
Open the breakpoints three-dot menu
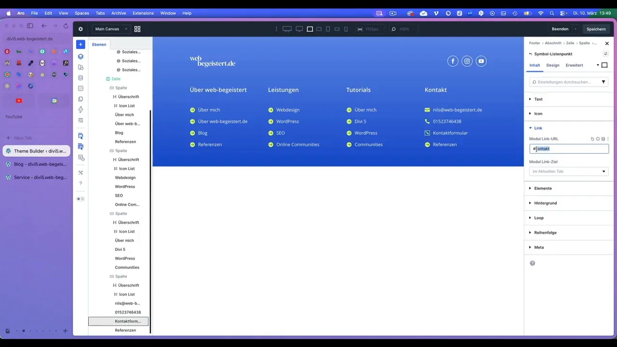[276, 29]
